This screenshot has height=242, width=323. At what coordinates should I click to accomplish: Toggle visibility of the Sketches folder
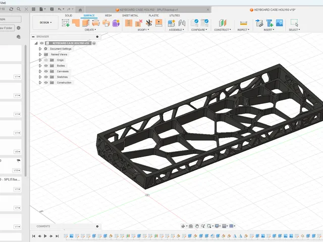coord(46,77)
